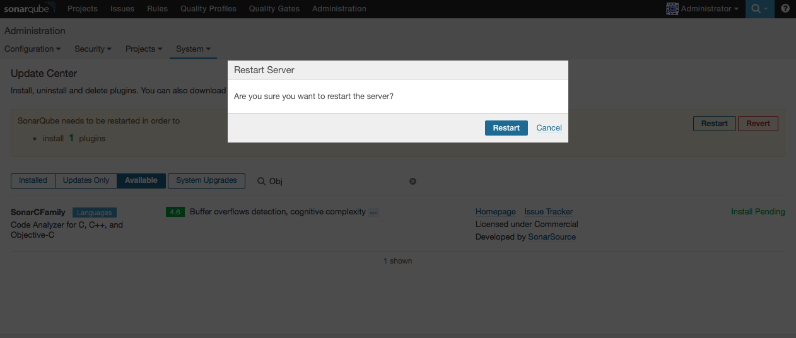Click the 4.6 version badge
This screenshot has width=796, height=338.
[175, 212]
